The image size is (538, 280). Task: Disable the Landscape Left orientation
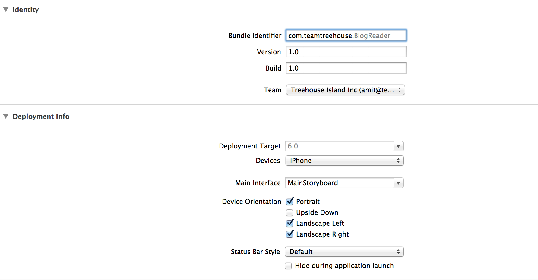(x=290, y=224)
